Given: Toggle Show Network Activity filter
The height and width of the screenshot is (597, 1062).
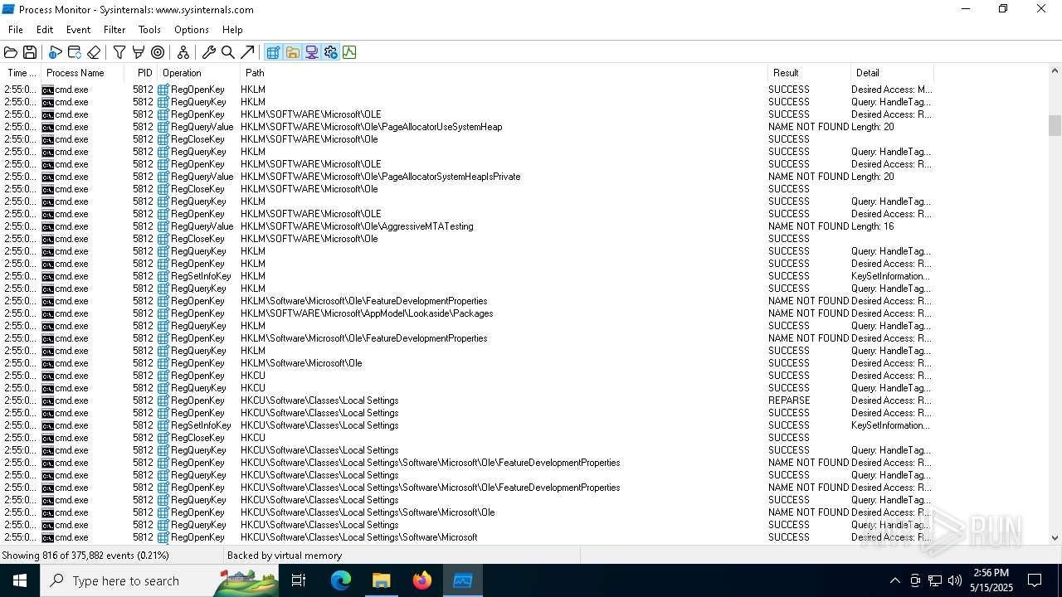Looking at the screenshot, I should 311,52.
